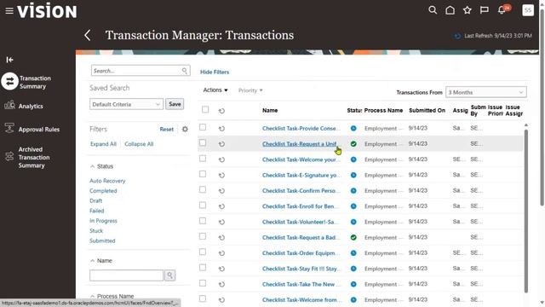Filter by Auto Recovery status

(107, 181)
